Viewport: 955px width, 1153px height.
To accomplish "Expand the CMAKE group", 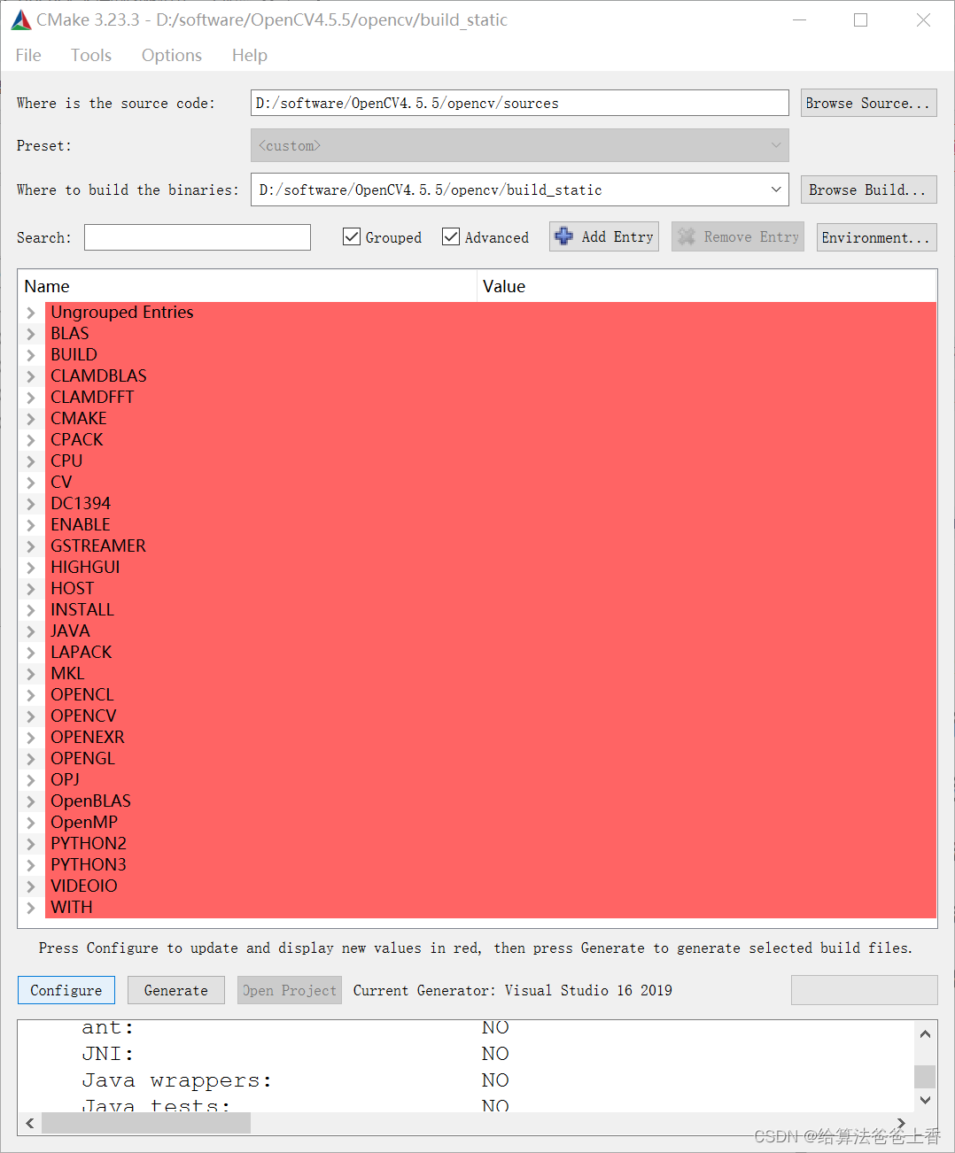I will (31, 419).
